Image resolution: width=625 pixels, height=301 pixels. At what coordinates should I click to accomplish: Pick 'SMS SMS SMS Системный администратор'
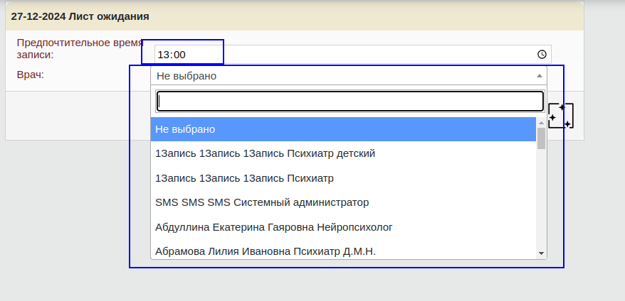(x=262, y=202)
